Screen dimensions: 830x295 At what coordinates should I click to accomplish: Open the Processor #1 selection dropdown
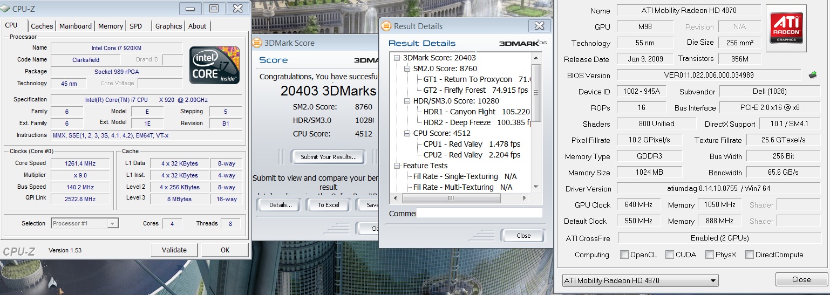[85, 223]
